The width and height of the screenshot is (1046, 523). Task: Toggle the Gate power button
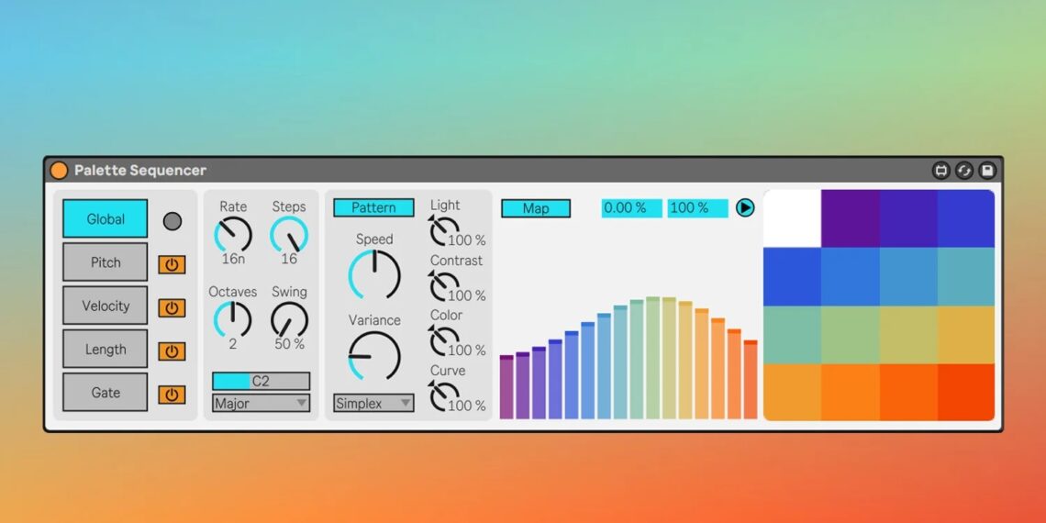click(172, 395)
